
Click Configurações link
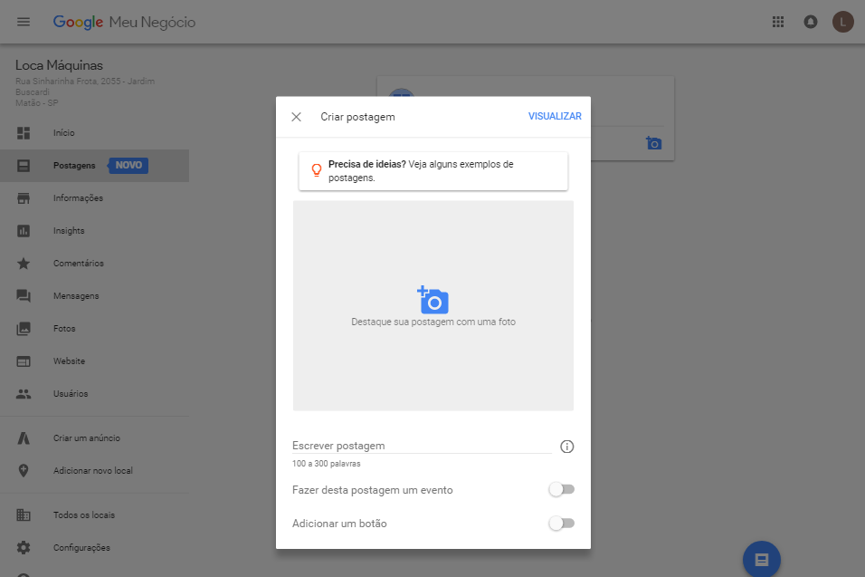pyautogui.click(x=81, y=548)
